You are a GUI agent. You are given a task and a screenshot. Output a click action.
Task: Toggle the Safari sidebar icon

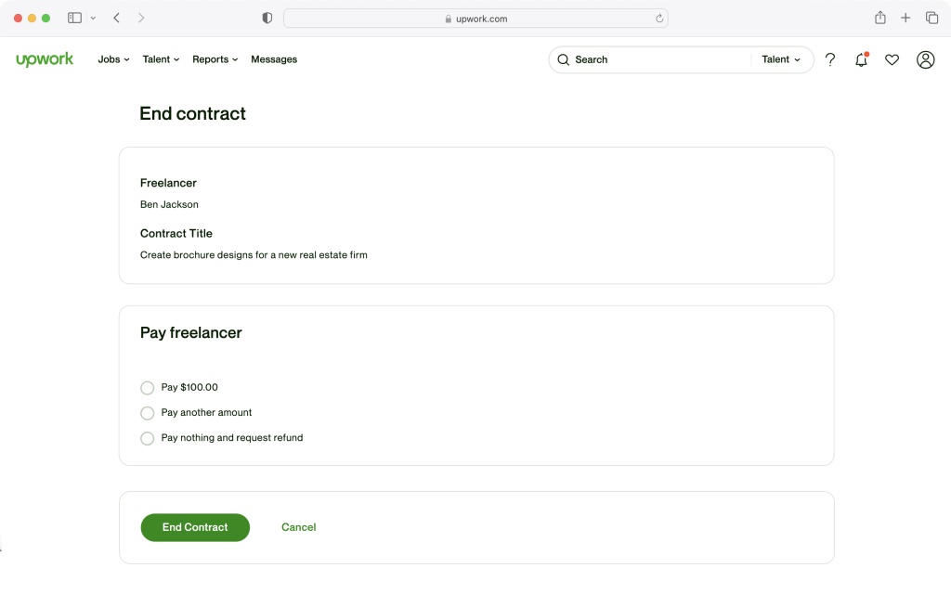coord(75,18)
